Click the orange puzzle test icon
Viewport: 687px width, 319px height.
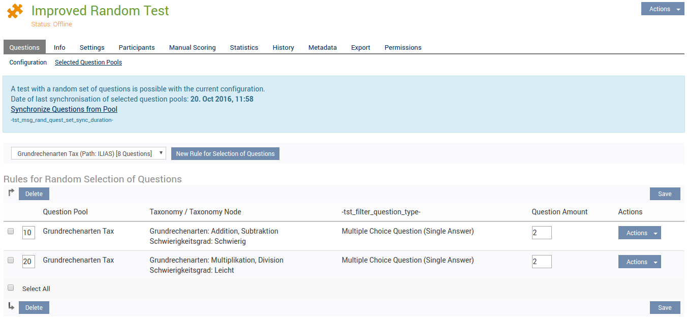(x=15, y=11)
